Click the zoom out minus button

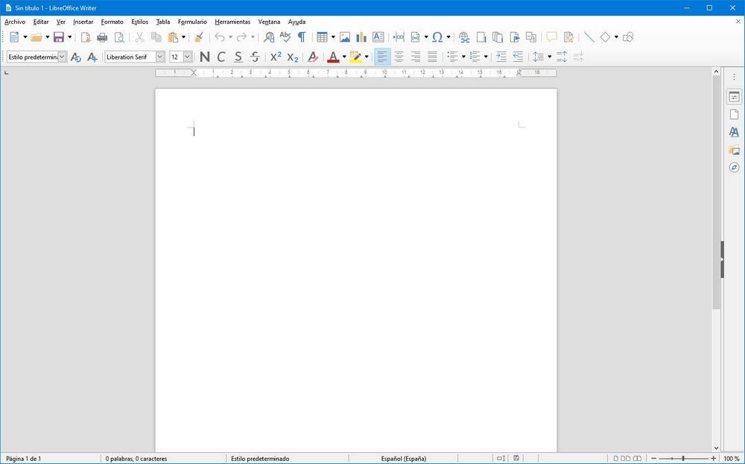coord(654,458)
